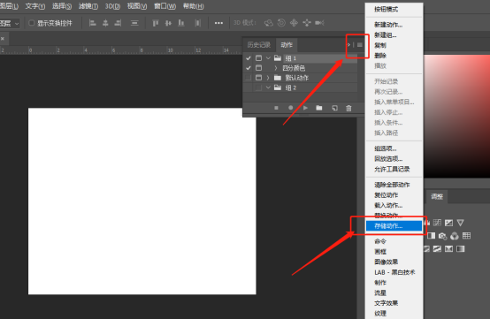Toggle the item checkbox for 默认动作

tap(249, 78)
